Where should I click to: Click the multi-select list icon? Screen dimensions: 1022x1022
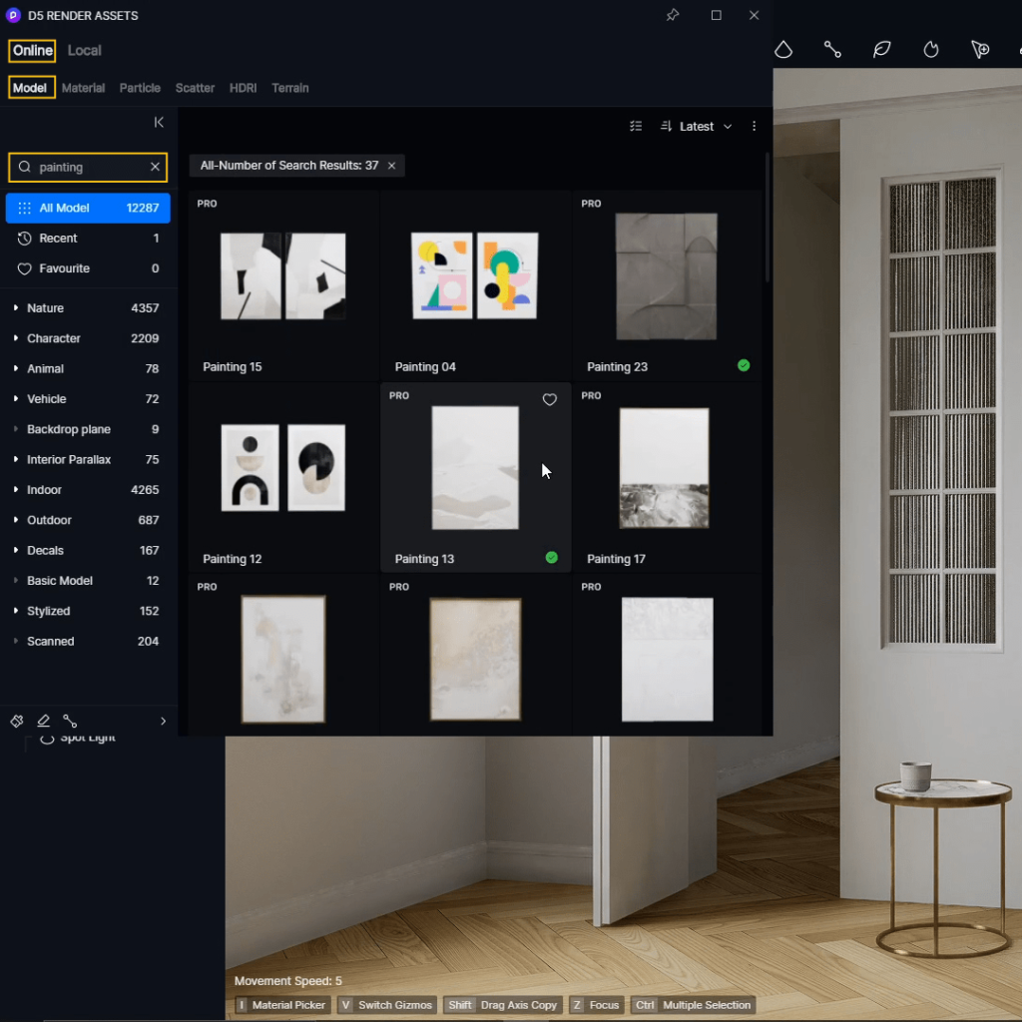click(x=636, y=127)
